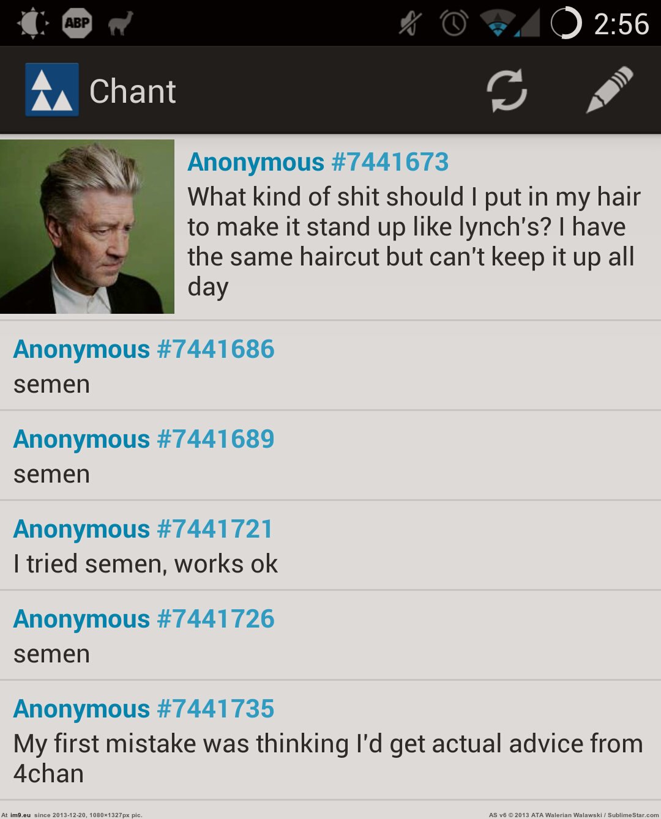Tap the brightness status icon

pos(32,23)
